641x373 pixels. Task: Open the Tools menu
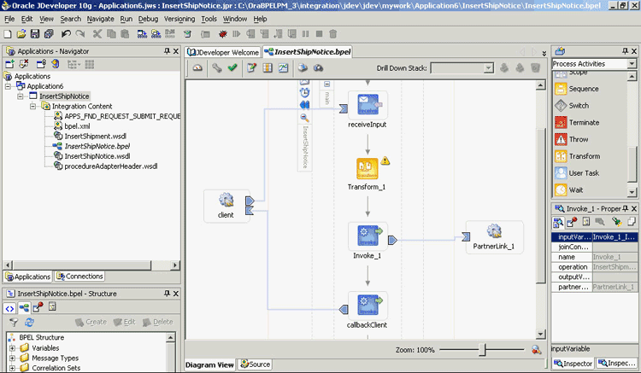click(x=209, y=19)
